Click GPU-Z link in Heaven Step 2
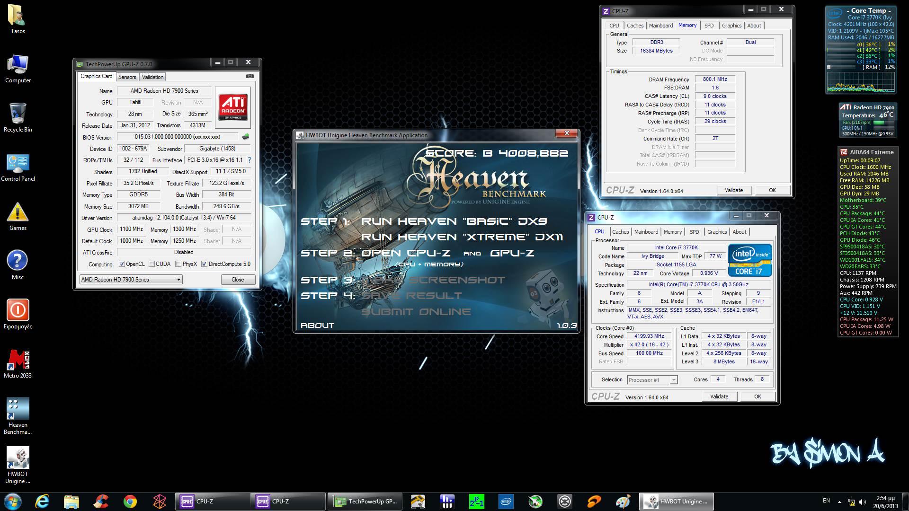 tap(512, 253)
